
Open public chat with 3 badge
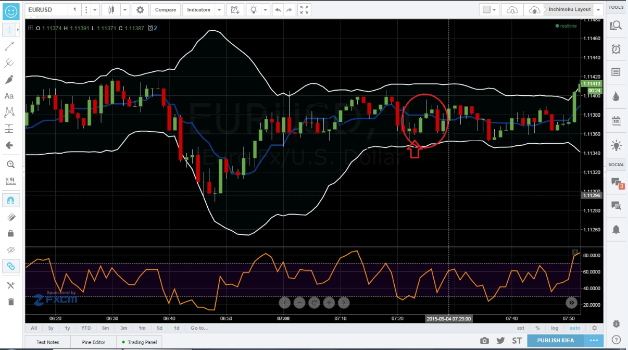[617, 183]
